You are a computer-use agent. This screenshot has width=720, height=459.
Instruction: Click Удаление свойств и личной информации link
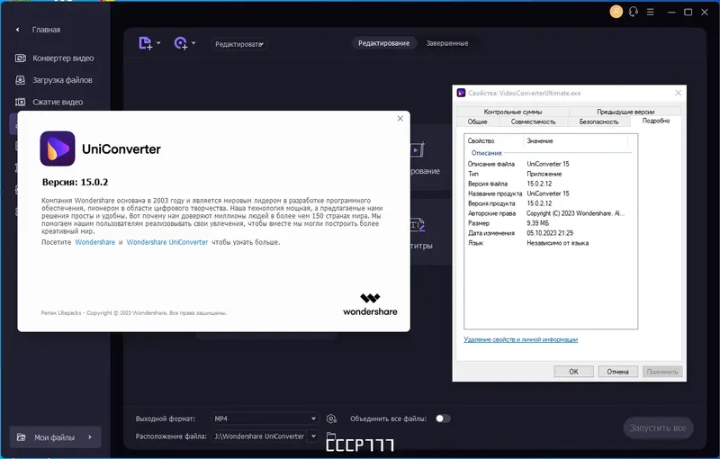521,339
